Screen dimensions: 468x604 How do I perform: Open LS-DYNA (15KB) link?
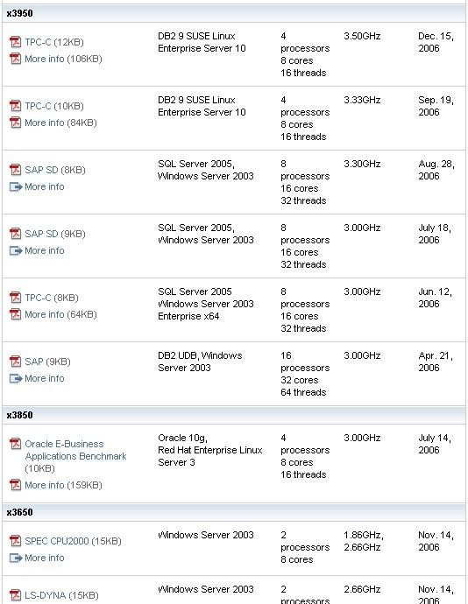(61, 595)
